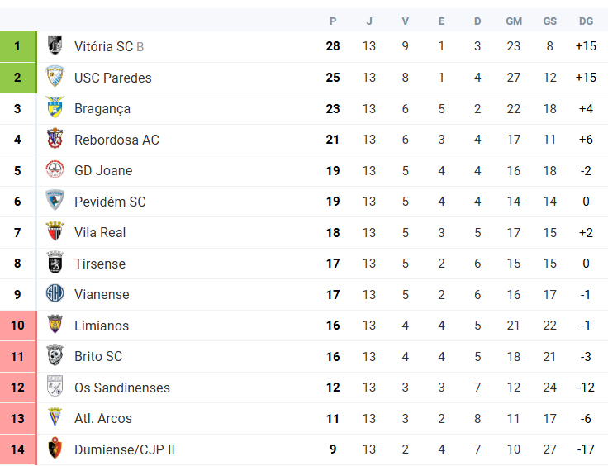Viewport: 608px width, 466px height.
Task: Open the Limianos team link
Action: tap(102, 326)
